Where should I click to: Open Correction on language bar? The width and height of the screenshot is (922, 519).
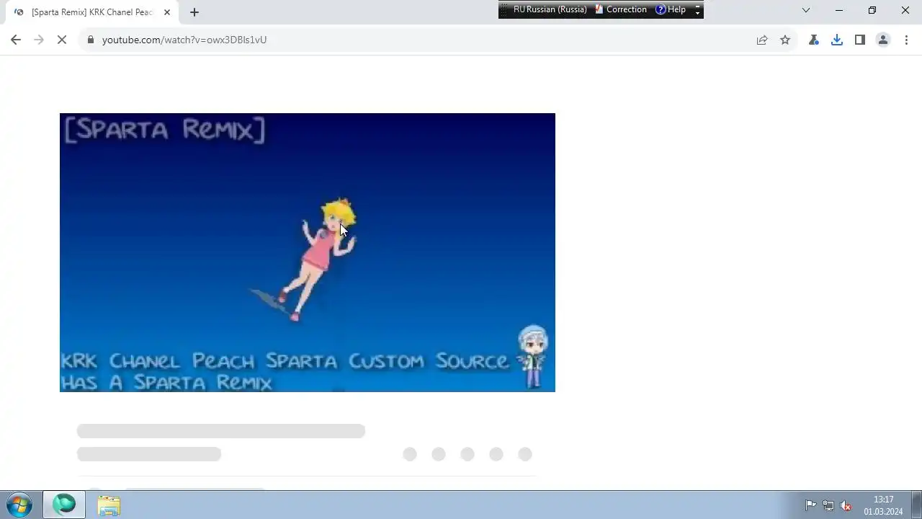coord(621,9)
